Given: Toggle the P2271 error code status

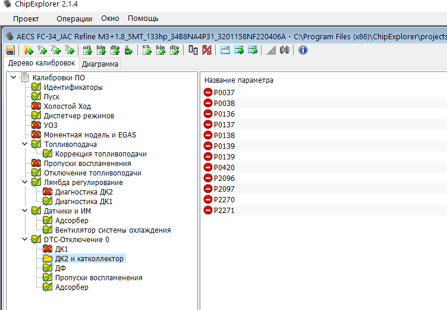Looking at the screenshot, I should (208, 210).
